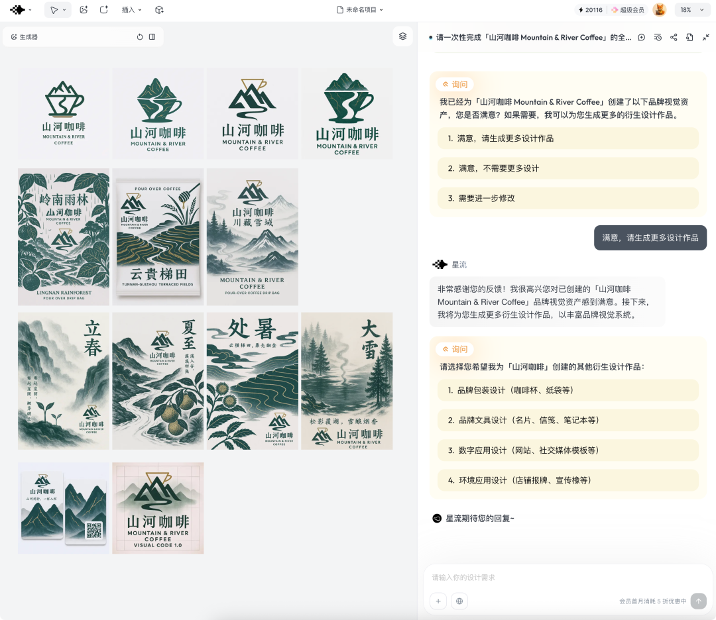
Task: Click the 生成器 generator label
Action: (25, 37)
